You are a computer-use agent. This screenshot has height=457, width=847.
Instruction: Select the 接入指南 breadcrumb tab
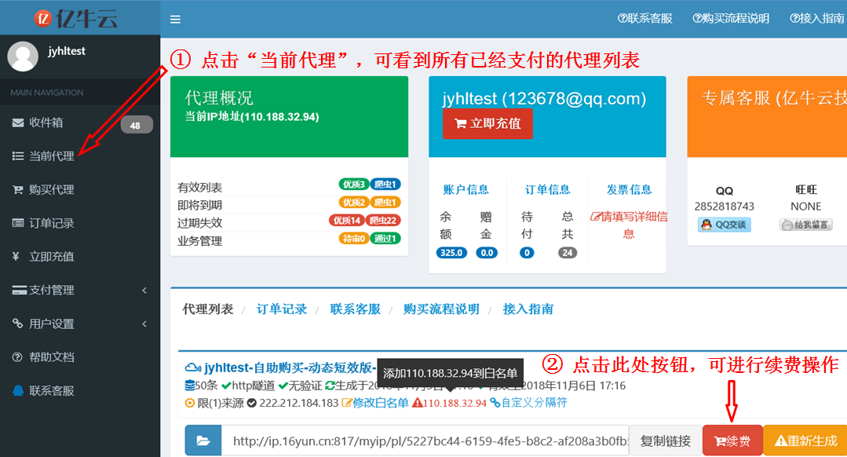point(528,309)
